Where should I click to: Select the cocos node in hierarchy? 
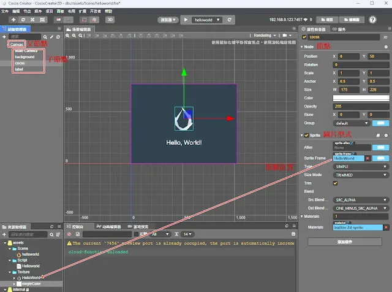tap(20, 63)
